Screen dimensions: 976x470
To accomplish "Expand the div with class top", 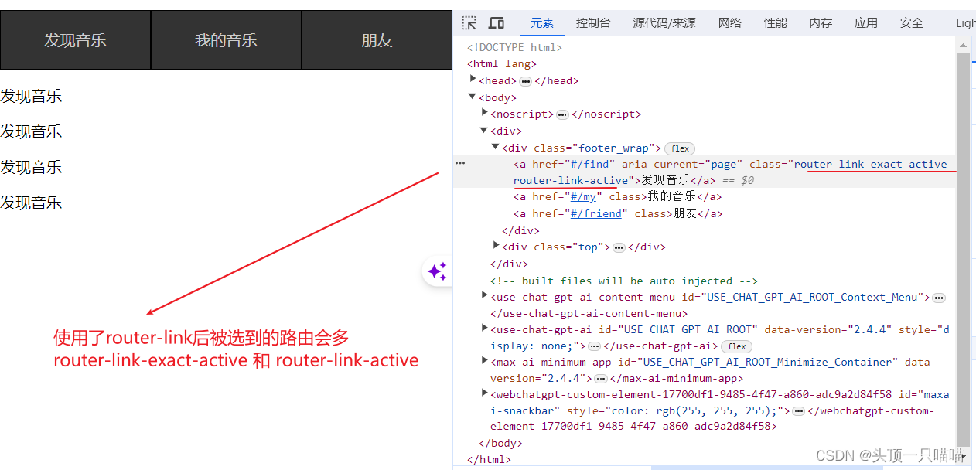I will tap(495, 246).
